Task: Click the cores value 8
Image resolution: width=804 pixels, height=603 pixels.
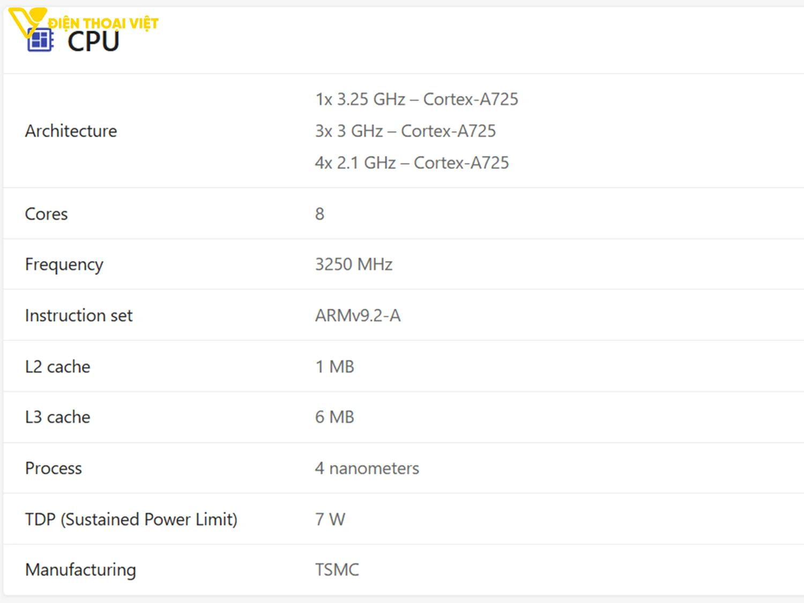Action: tap(319, 214)
